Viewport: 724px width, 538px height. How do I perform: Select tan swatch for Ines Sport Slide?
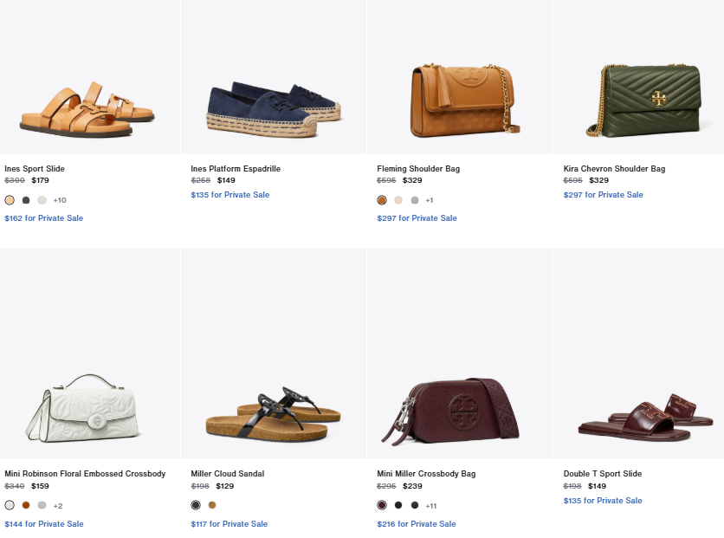point(10,200)
